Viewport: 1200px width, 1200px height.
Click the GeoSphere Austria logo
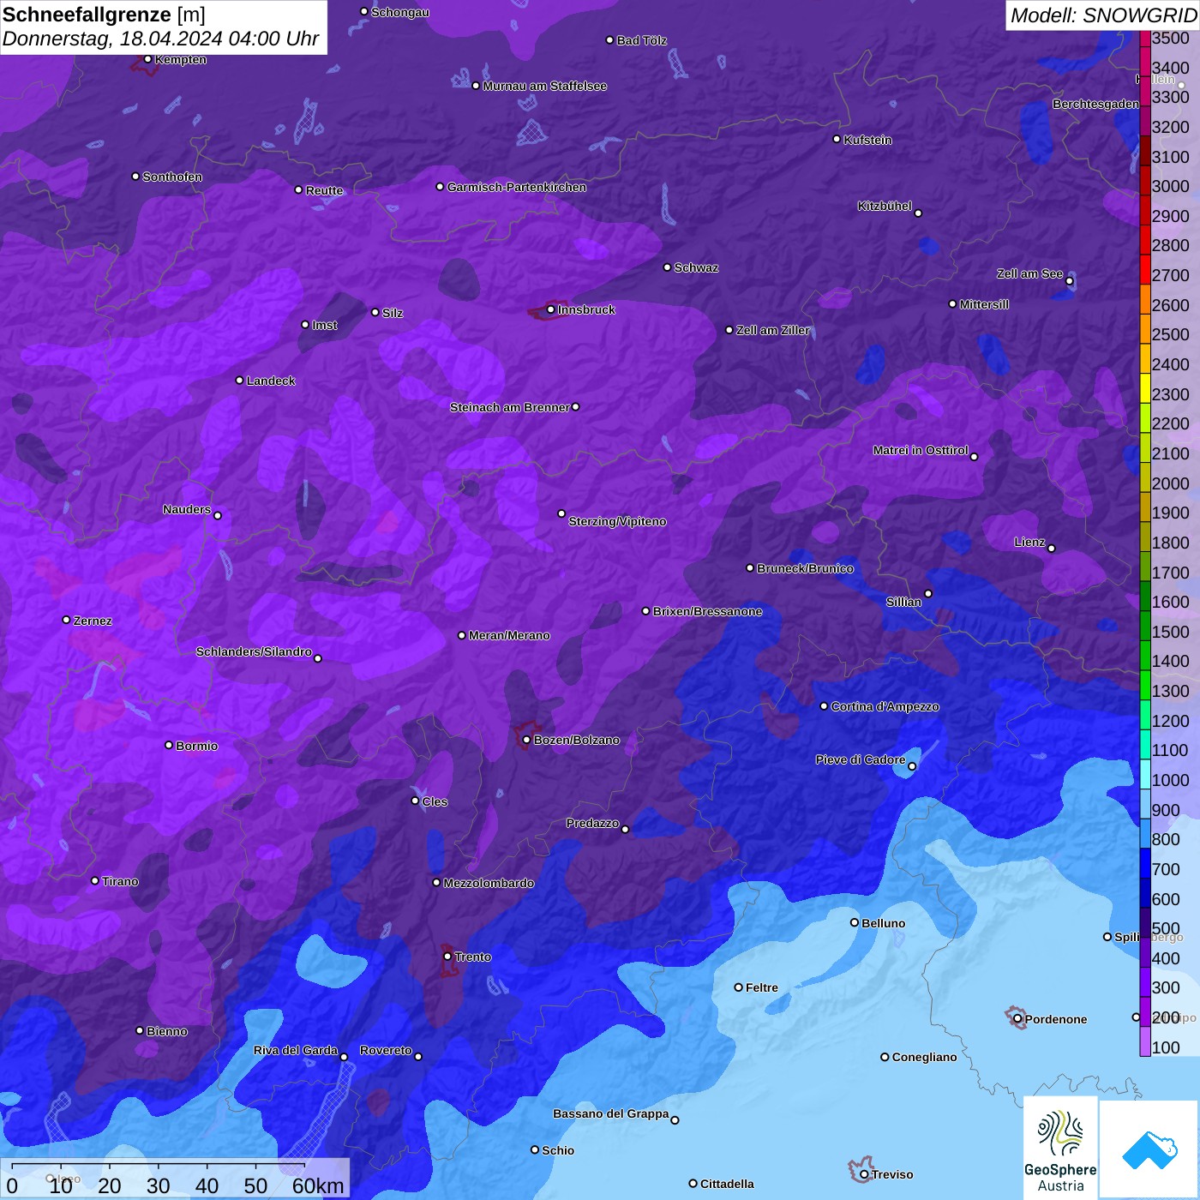[x=1060, y=1149]
